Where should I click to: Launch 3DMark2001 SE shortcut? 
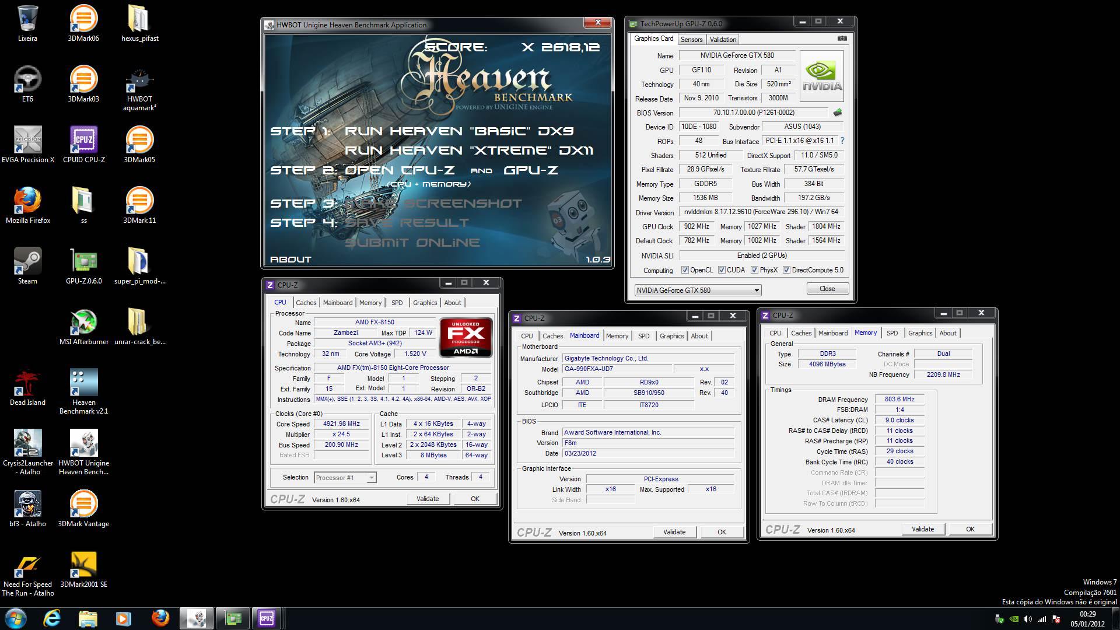83,569
